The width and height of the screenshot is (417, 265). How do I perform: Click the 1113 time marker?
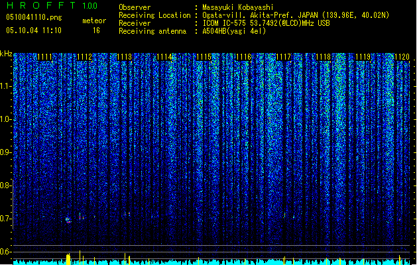[x=124, y=57]
